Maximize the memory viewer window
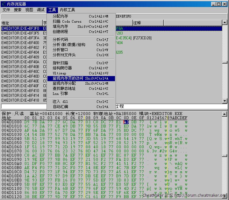The height and width of the screenshot is (200, 229). click(219, 4)
